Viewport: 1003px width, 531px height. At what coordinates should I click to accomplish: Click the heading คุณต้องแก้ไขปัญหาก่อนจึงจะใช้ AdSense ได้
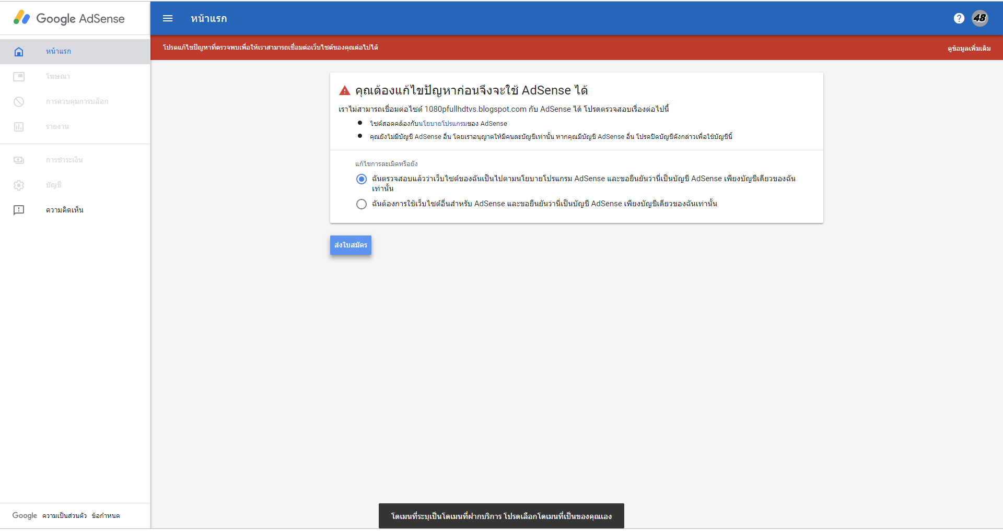(472, 90)
